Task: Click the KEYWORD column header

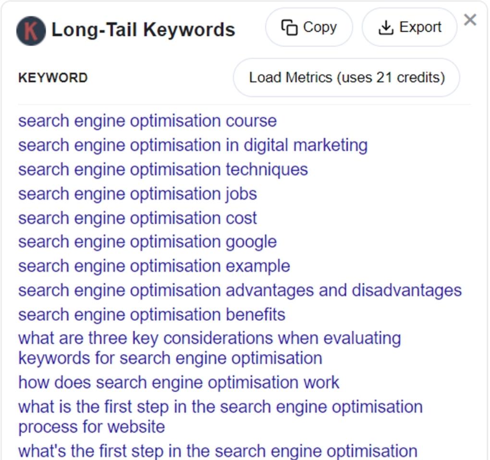Action: point(53,77)
